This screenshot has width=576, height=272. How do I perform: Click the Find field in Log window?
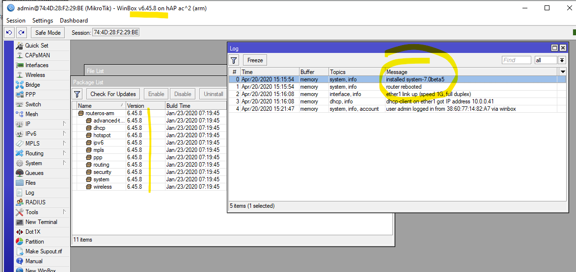pos(516,60)
